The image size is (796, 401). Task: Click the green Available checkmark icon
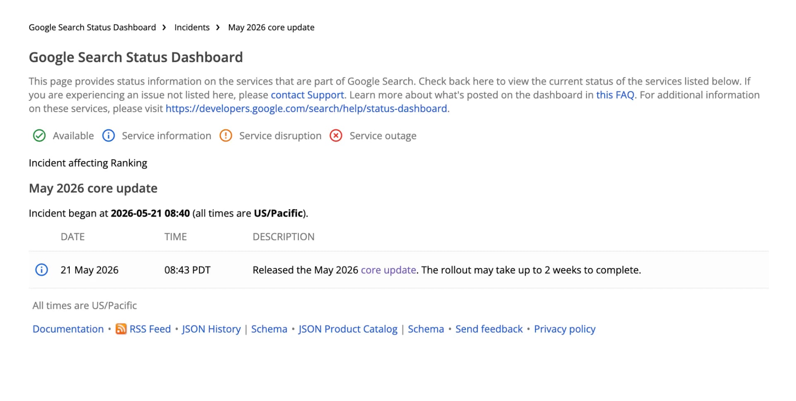click(x=39, y=136)
